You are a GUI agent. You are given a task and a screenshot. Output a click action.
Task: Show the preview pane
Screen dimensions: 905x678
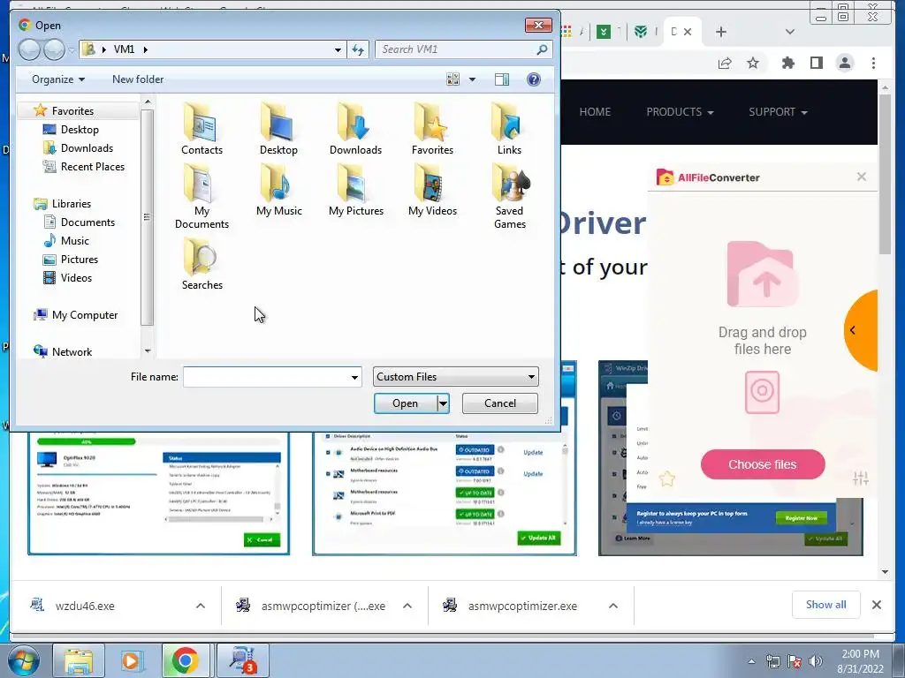tap(502, 79)
